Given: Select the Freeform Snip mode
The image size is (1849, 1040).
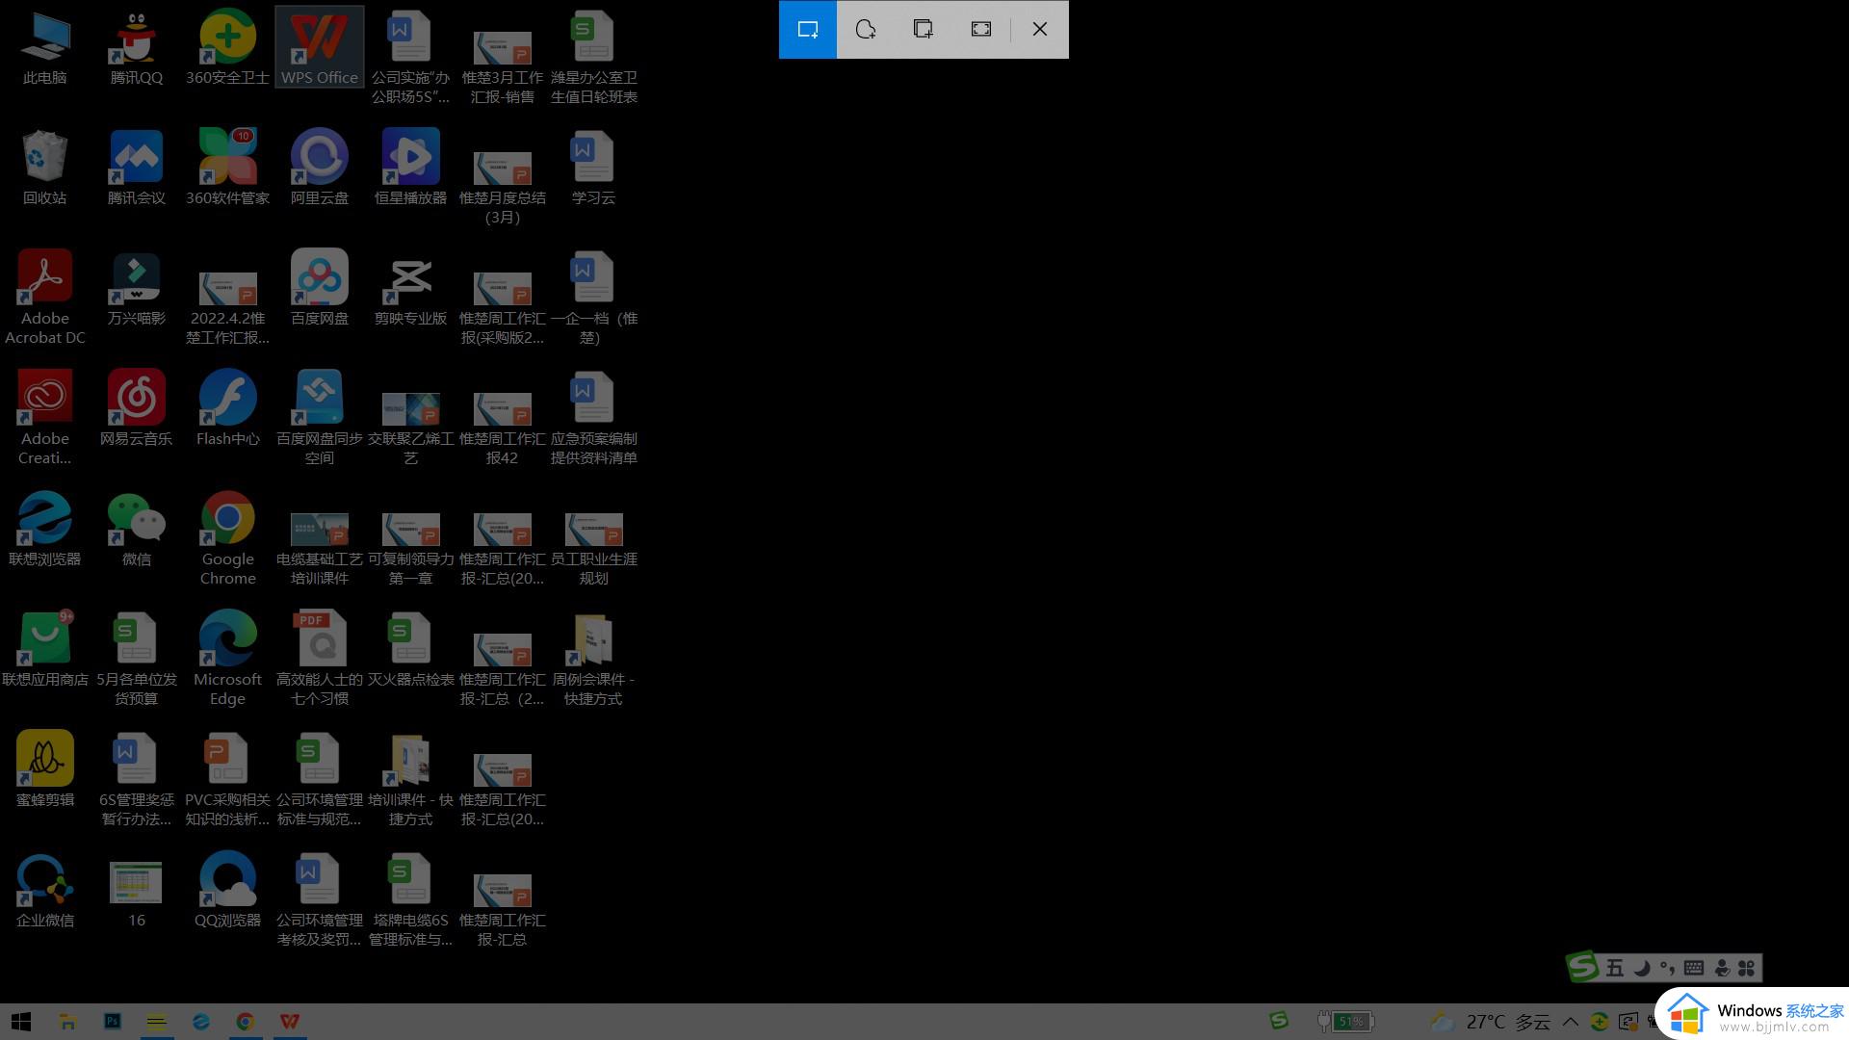Looking at the screenshot, I should click(866, 29).
